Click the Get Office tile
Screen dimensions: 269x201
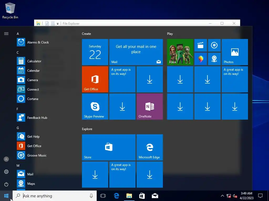tap(95, 79)
